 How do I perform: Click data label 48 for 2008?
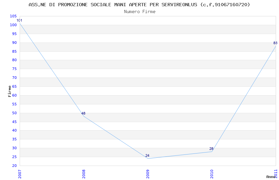coord(83,113)
